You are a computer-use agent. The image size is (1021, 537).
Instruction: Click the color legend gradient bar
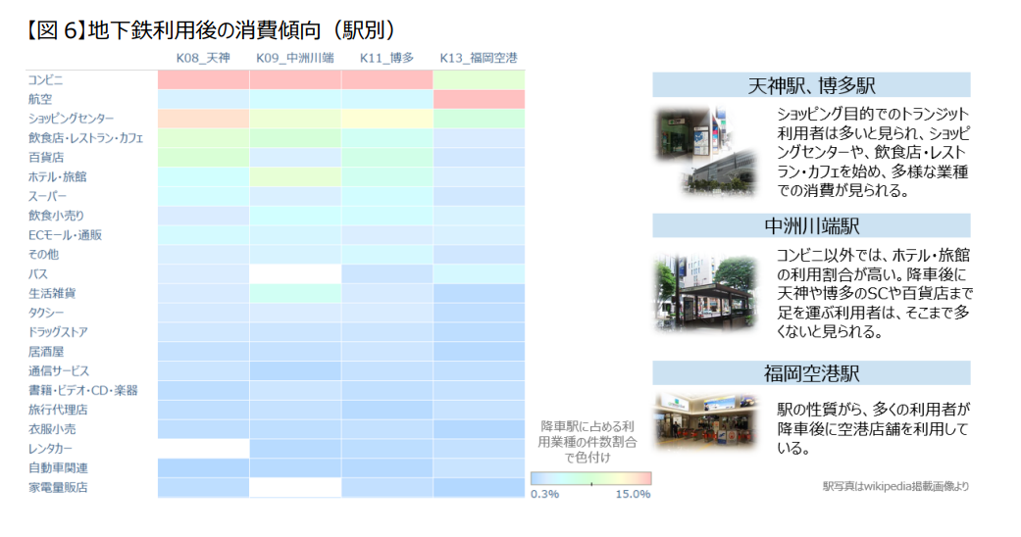tap(590, 478)
